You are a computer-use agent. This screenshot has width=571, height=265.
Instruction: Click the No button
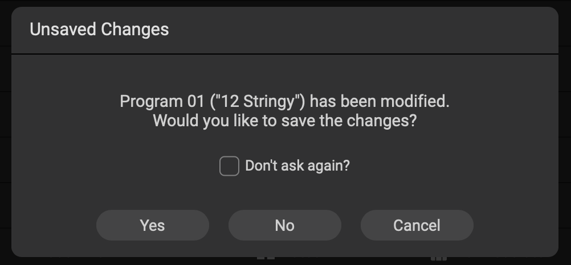click(x=284, y=225)
